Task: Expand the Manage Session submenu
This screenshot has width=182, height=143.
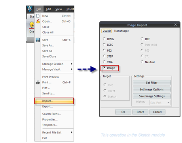Action: 54,64
